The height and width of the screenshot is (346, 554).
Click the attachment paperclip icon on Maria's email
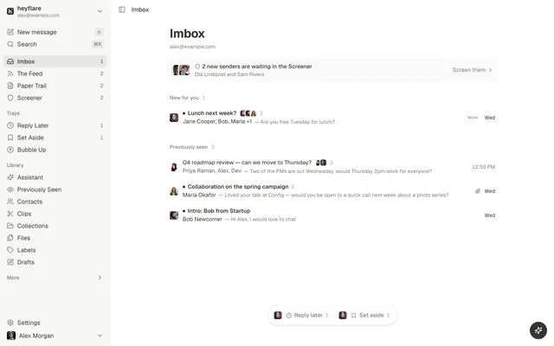(x=478, y=191)
